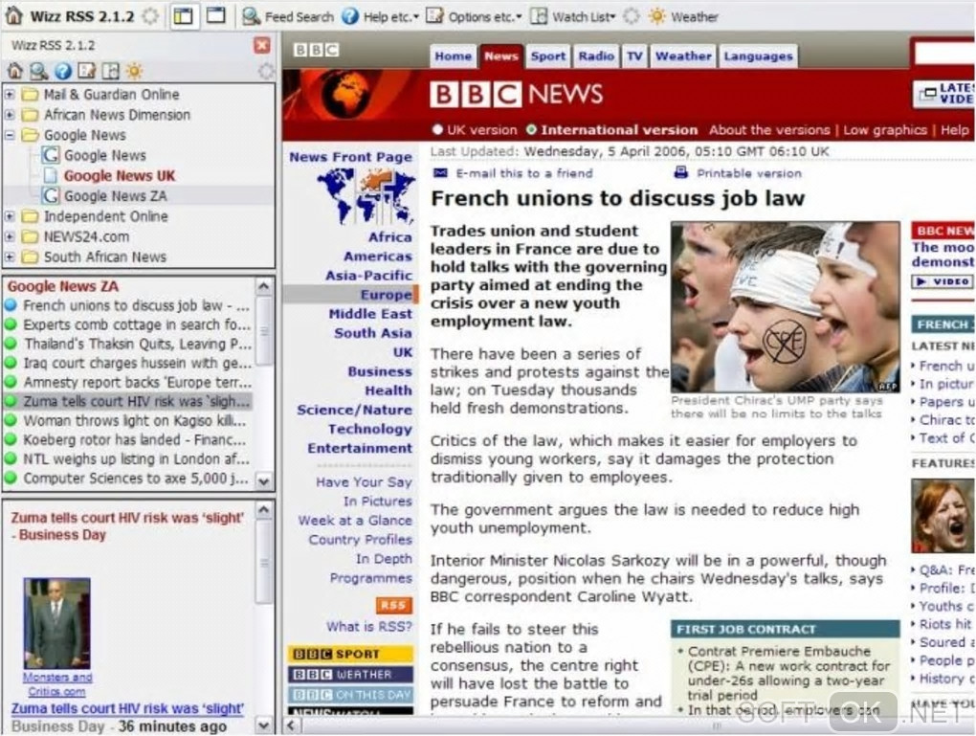Click the options edit icon in sidebar
Screen dimensions: 976x736
tap(86, 71)
